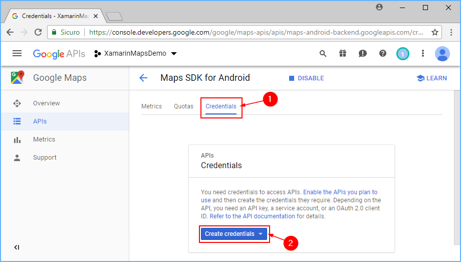Click the Maps SDK for Android title

(x=205, y=78)
